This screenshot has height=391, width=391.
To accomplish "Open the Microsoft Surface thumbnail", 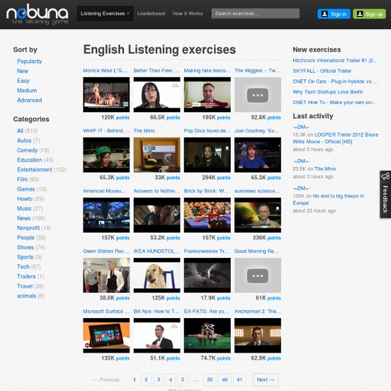I will click(x=106, y=336).
